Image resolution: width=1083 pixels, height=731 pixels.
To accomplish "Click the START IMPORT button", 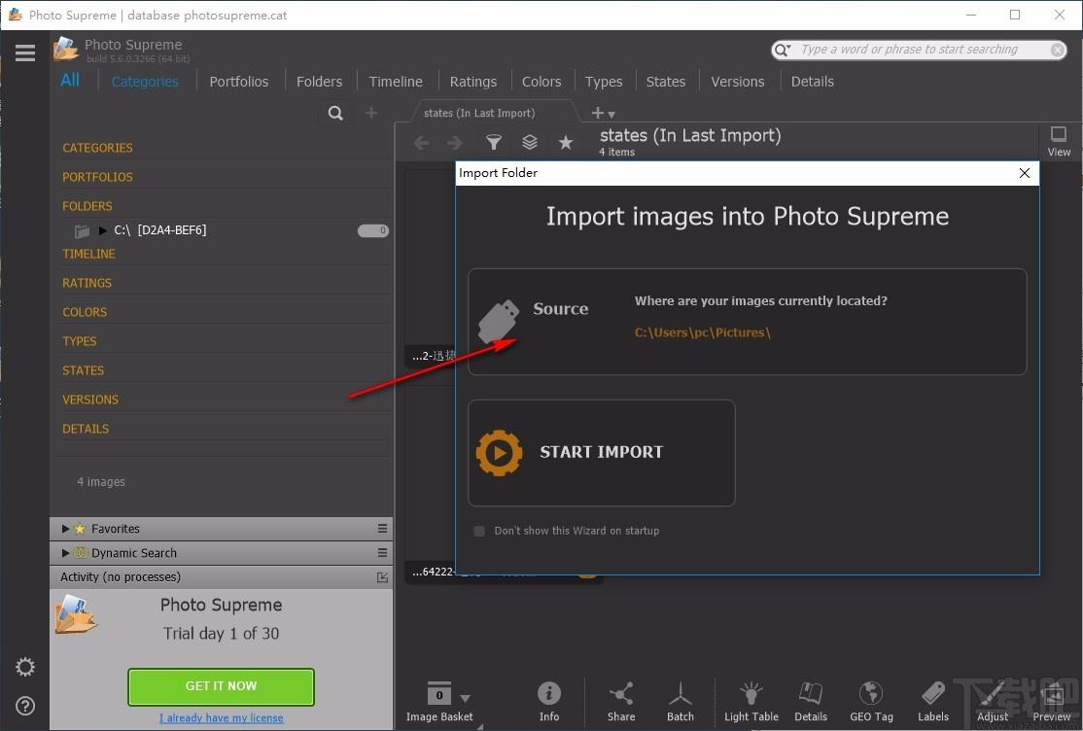I will [x=602, y=453].
